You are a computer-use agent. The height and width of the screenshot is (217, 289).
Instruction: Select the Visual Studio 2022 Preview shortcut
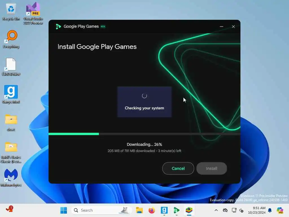point(33,13)
